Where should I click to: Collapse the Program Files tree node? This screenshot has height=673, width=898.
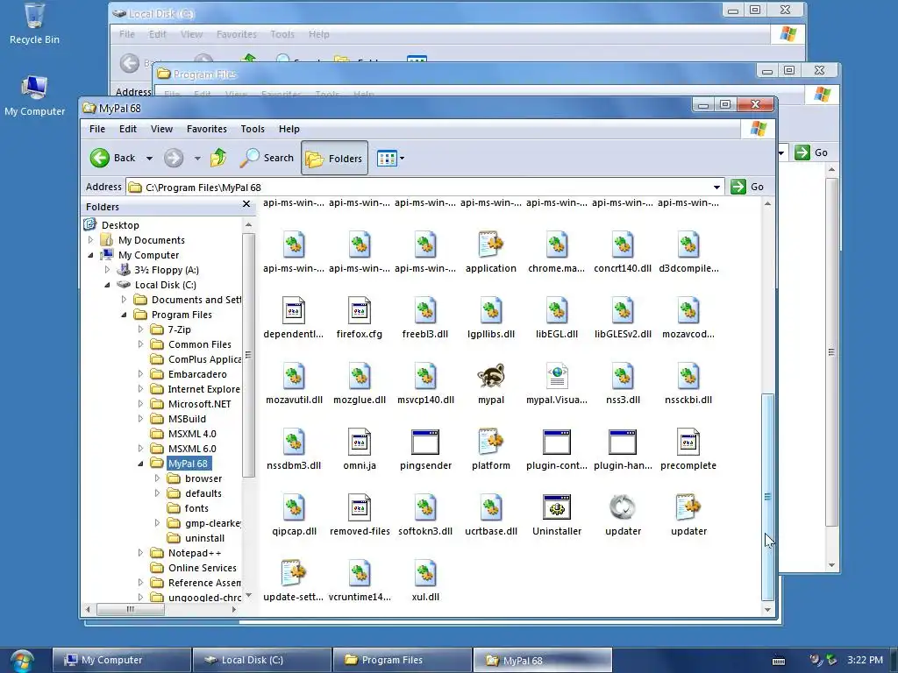point(124,315)
